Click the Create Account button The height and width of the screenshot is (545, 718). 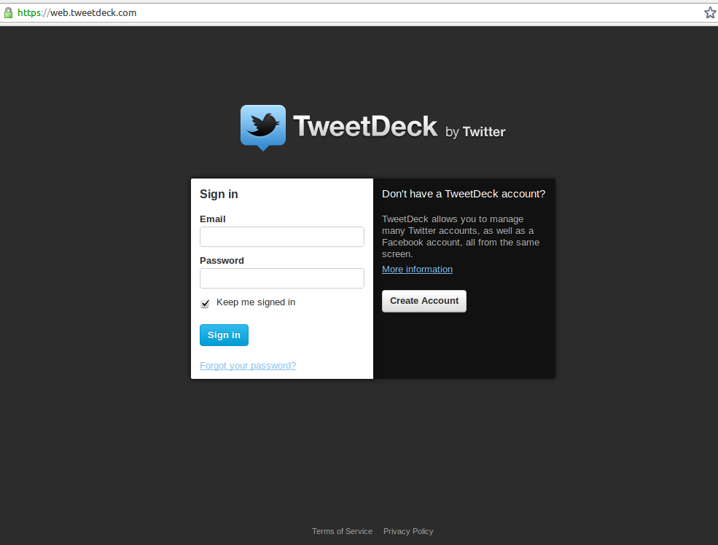[424, 301]
